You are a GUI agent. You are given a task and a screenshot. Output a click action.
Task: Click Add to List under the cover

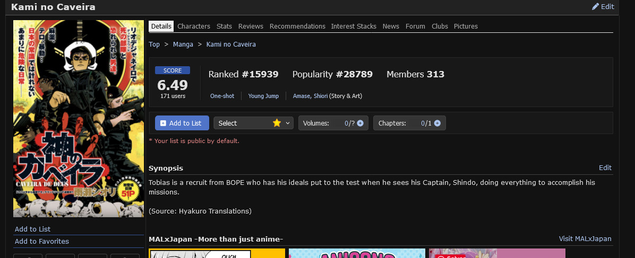[32, 229]
